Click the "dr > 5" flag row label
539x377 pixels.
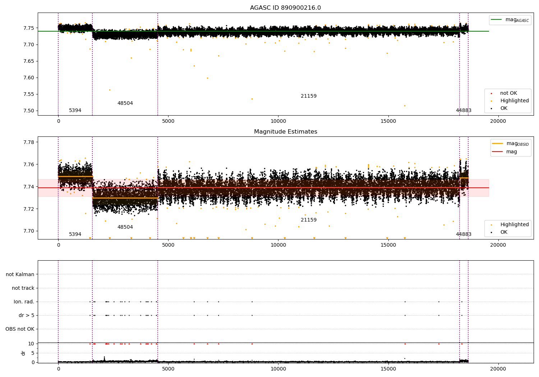coord(27,315)
